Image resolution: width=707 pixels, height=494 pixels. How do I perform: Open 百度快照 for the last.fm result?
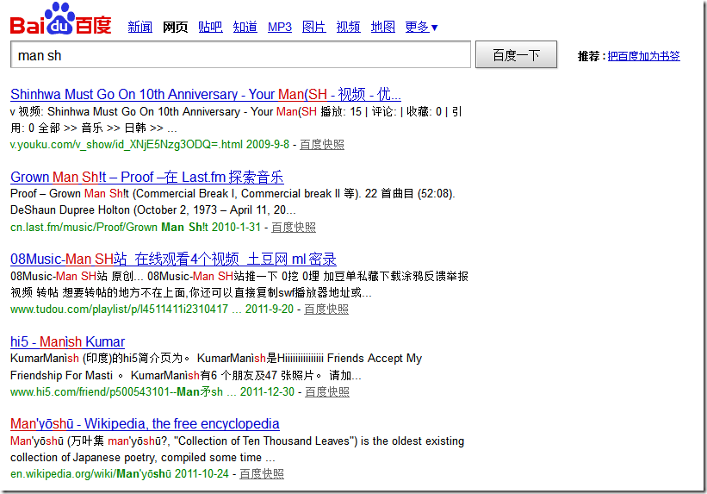click(x=294, y=227)
